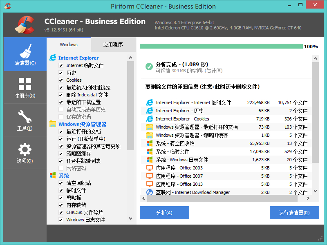The image size is (327, 245).
Task: Open the 清洁器 cleaner section
Action: coord(25,54)
